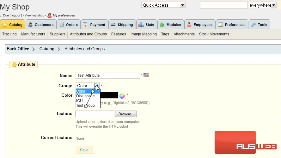Click the My Shop title
Screen dimensions: 281x158
[15, 7]
